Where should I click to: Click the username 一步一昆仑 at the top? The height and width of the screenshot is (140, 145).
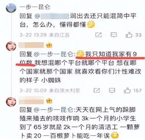pos(35,7)
